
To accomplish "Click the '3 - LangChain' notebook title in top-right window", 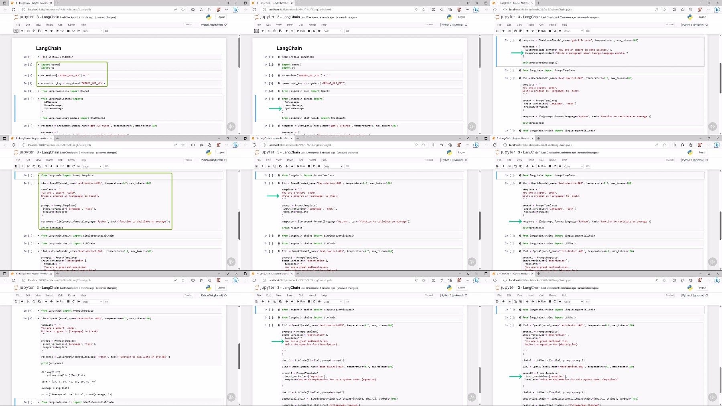I will [x=529, y=17].
